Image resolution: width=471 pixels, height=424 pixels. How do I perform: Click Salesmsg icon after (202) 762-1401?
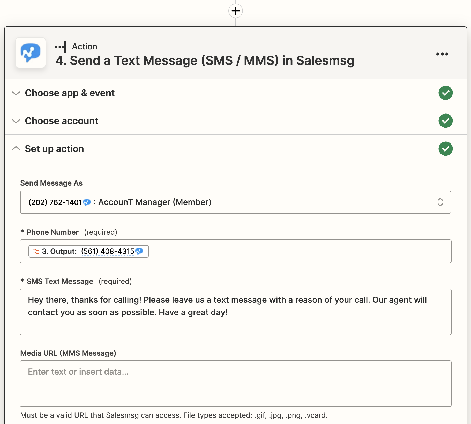click(87, 202)
